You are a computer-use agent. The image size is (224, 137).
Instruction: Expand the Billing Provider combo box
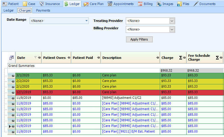click(x=172, y=29)
